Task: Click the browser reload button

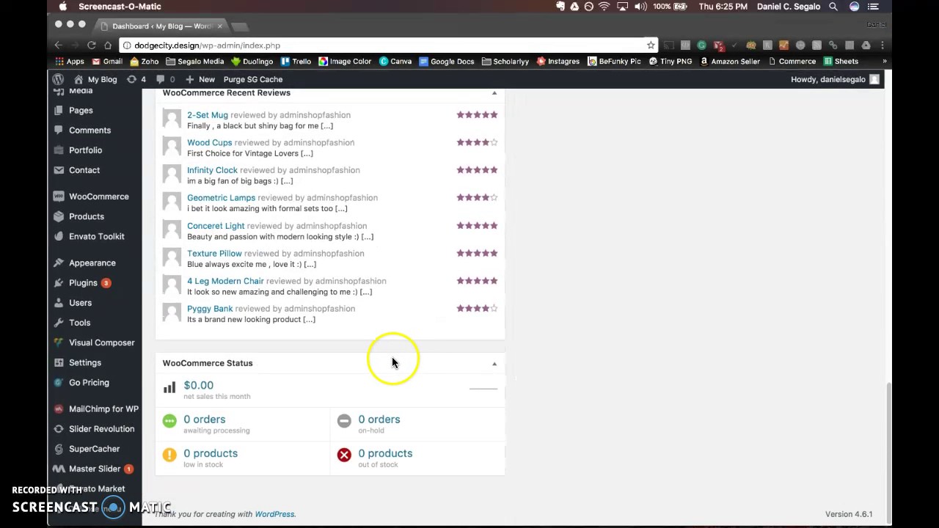Action: [x=92, y=45]
